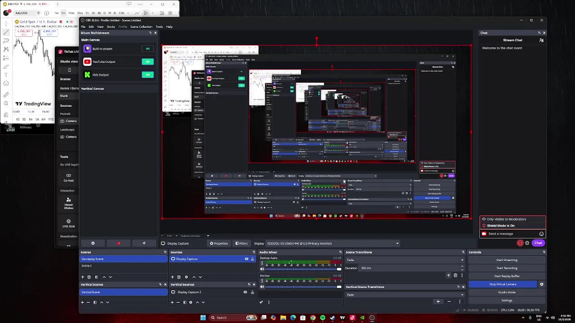Viewport: 575px width, 323px height.
Task: Click the Kick Output logo icon
Action: point(87,74)
